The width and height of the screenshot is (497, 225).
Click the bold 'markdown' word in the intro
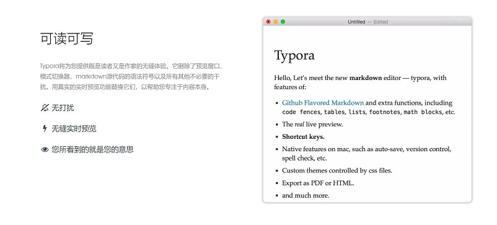point(366,78)
